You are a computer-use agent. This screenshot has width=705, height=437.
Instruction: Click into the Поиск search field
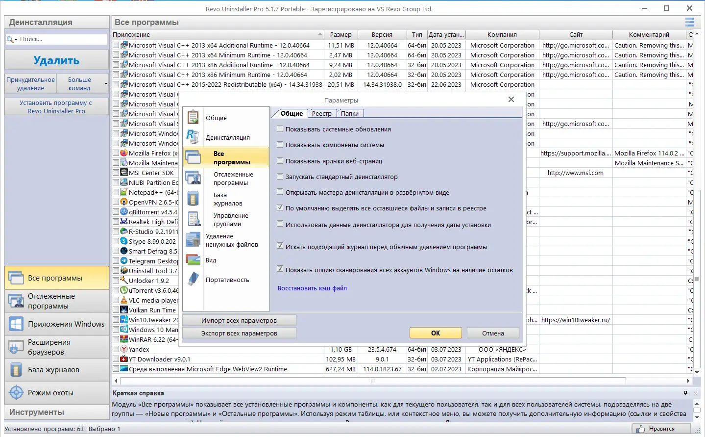(x=62, y=39)
